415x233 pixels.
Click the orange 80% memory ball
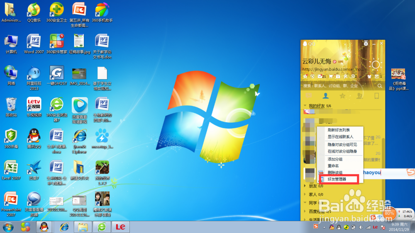pyautogui.click(x=389, y=213)
